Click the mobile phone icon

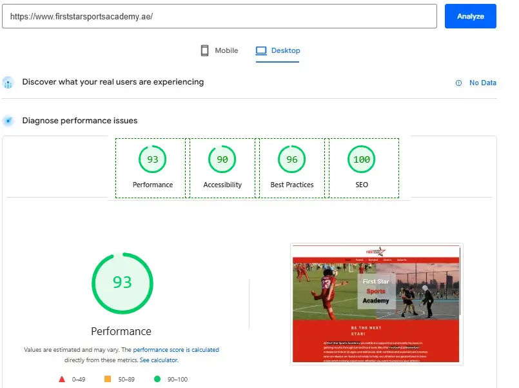(x=205, y=50)
